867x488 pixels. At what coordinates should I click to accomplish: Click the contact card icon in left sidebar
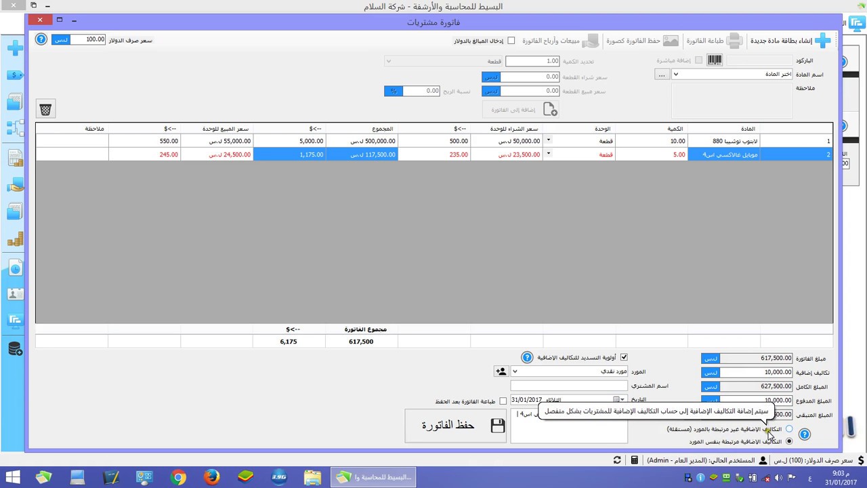point(15,294)
